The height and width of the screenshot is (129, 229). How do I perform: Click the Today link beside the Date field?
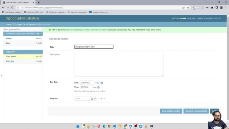point(97,83)
